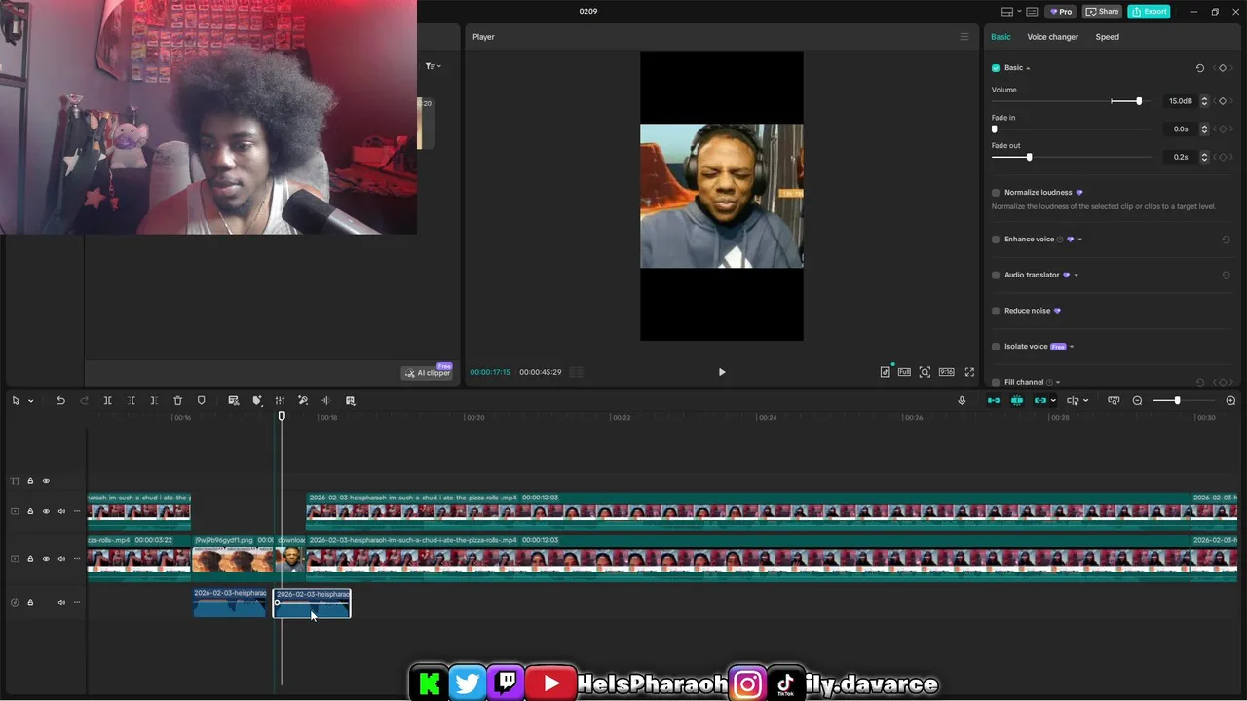Open the shortcuts keyboard icon in title bar
The height and width of the screenshot is (701, 1247).
(x=1033, y=12)
